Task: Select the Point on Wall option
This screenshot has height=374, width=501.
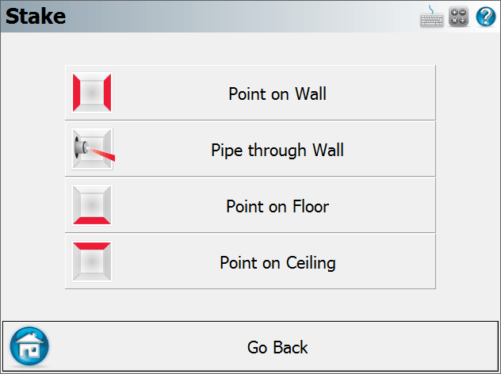Action: [250, 93]
